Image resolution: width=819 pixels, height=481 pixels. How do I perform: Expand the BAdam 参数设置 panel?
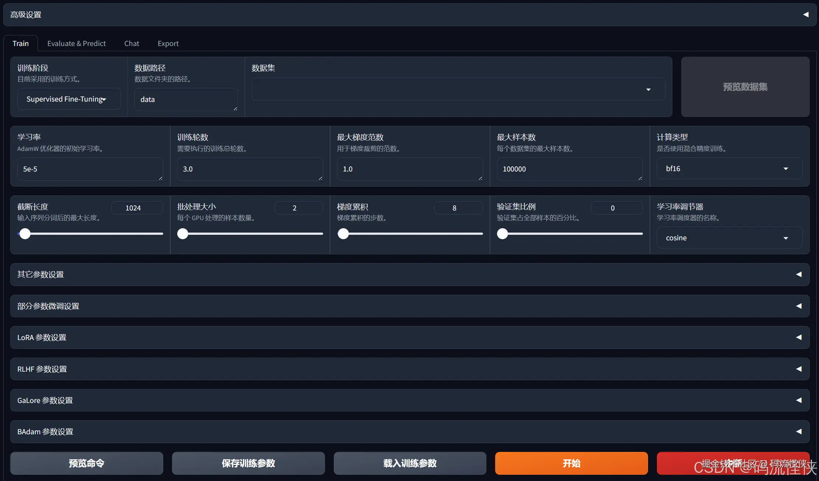[798, 431]
